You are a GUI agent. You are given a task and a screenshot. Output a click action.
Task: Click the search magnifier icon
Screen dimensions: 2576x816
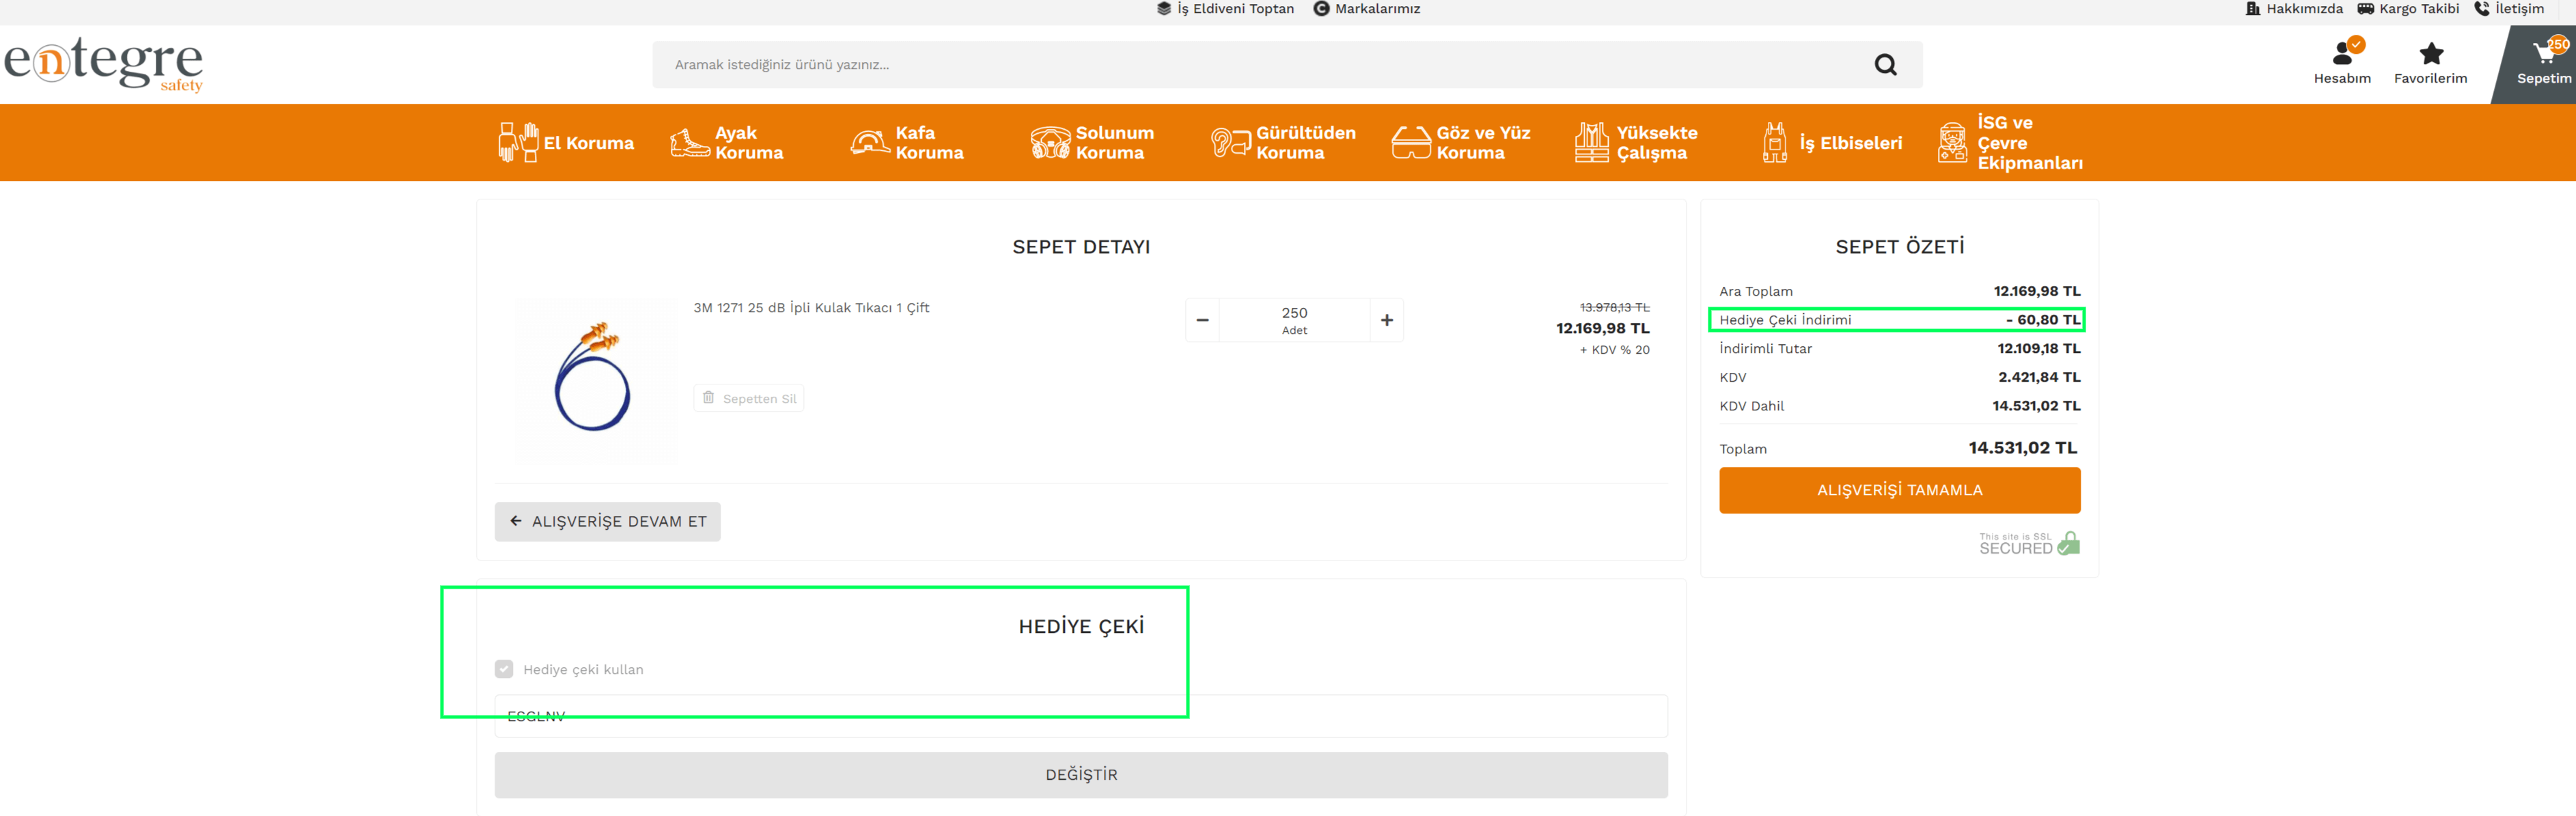pyautogui.click(x=1885, y=65)
